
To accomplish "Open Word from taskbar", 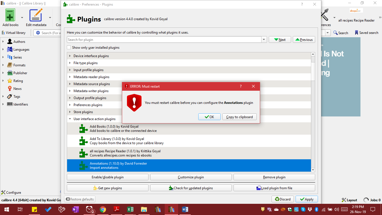I will point(185,209).
